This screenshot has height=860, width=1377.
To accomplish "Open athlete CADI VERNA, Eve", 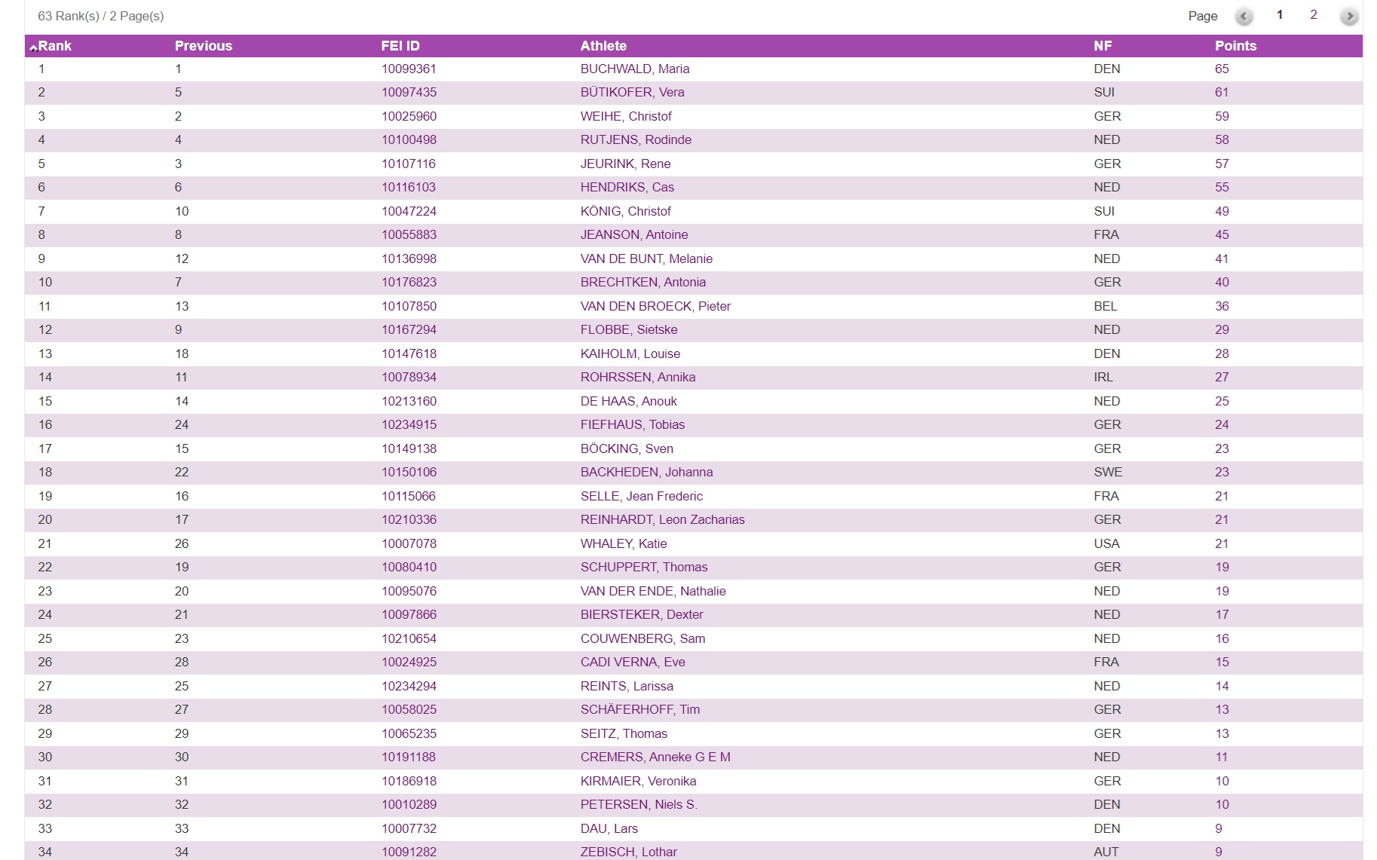I will tap(633, 662).
